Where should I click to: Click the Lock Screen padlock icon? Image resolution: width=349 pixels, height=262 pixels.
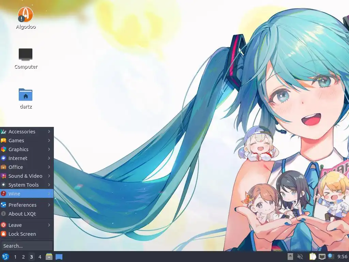(x=3, y=234)
